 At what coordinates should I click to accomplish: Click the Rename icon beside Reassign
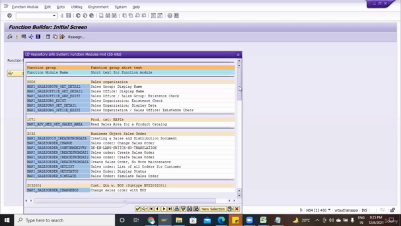[x=62, y=37]
